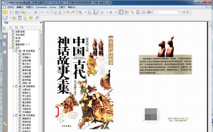Collapse the 第二章 英雄神话 node
The image size is (213, 132).
click(x=13, y=86)
